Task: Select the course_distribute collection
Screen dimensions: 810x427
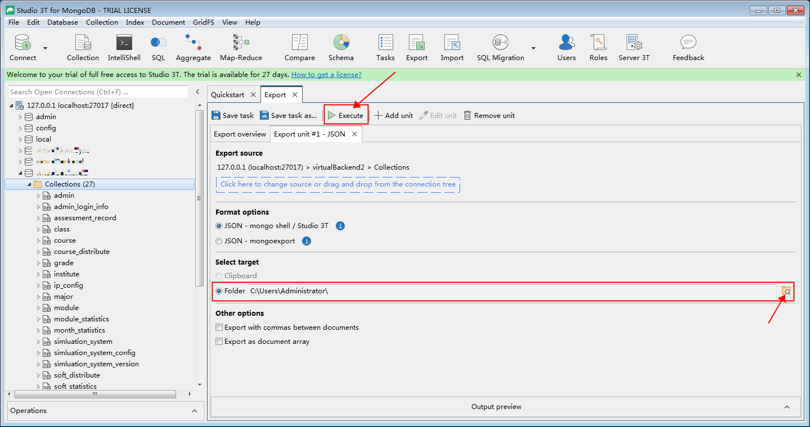Action: [x=82, y=252]
